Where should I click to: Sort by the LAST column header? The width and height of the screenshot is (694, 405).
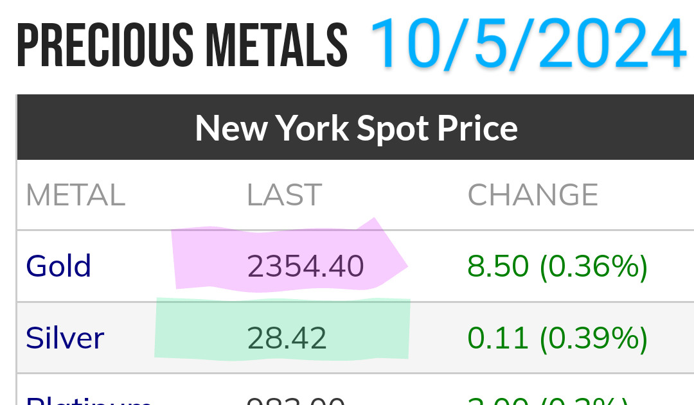click(x=284, y=195)
